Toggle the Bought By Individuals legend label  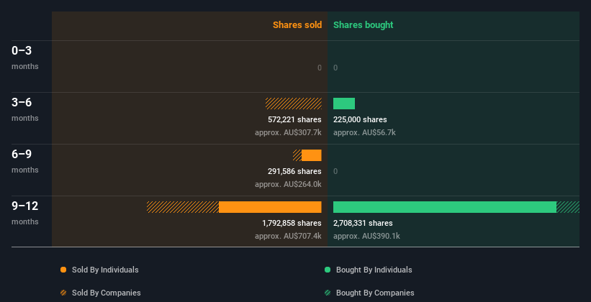[x=374, y=270]
